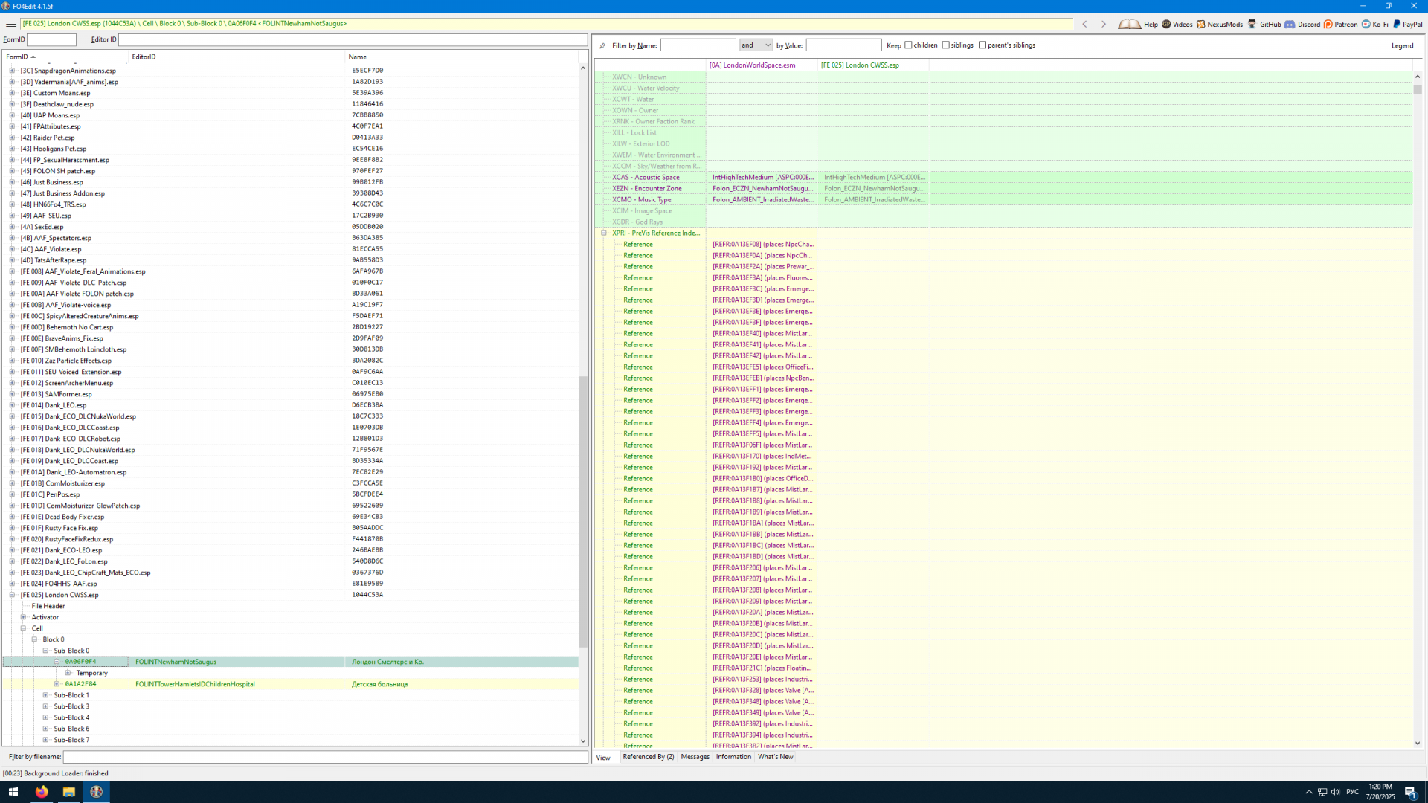Viewport: 1428px width, 803px height.
Task: Click the Help book icon
Action: [x=1129, y=24]
